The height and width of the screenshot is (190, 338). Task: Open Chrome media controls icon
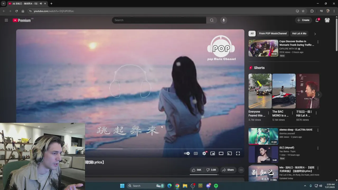321,11
